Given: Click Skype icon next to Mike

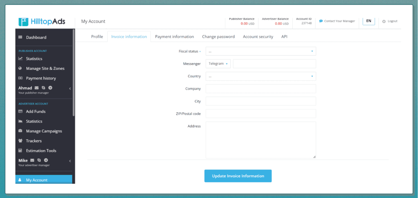Looking at the screenshot, I should [39, 161].
